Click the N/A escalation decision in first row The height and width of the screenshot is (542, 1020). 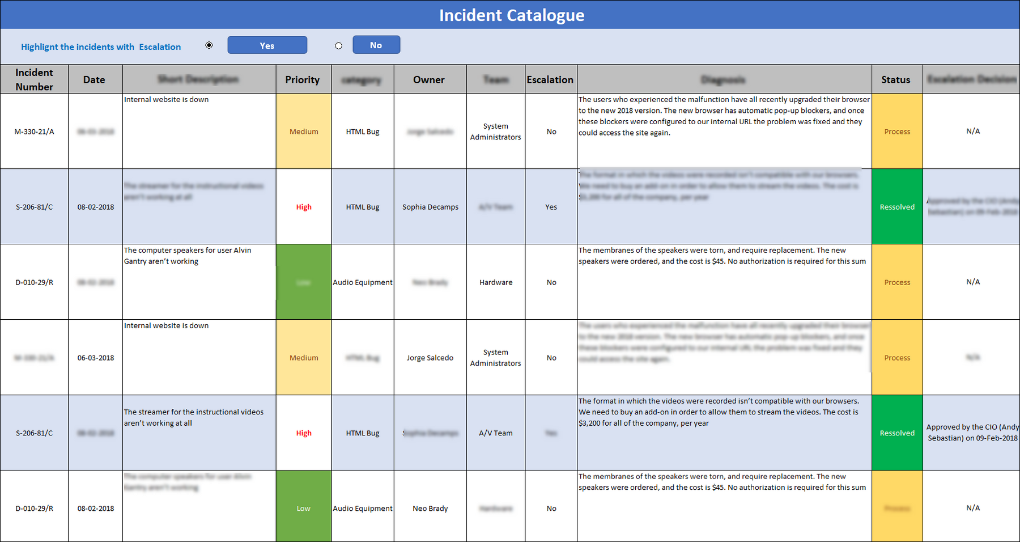(972, 132)
